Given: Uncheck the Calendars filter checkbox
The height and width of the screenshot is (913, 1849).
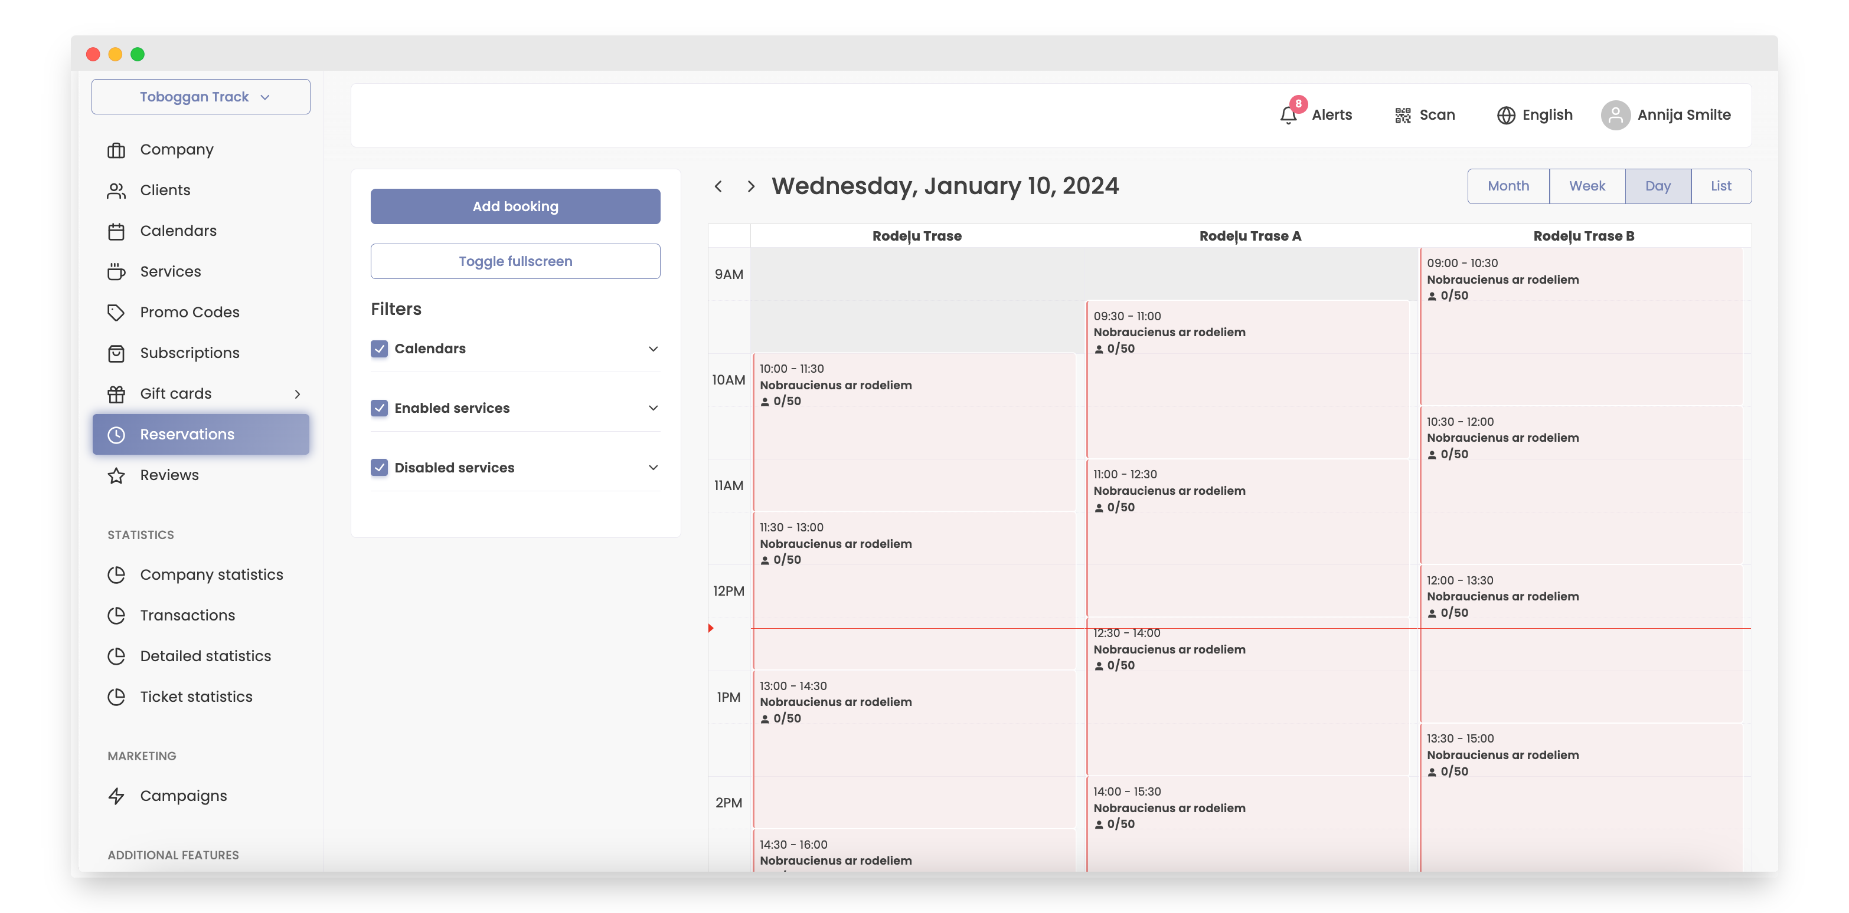Looking at the screenshot, I should pyautogui.click(x=380, y=349).
